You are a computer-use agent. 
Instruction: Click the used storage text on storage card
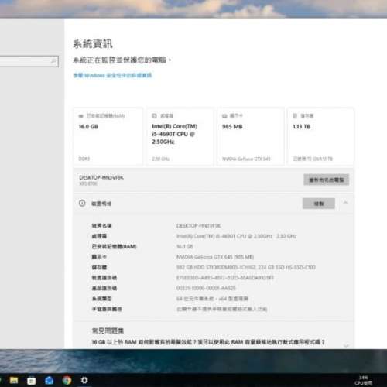[313, 159]
